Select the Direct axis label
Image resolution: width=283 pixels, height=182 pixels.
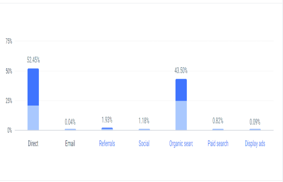pyautogui.click(x=33, y=144)
